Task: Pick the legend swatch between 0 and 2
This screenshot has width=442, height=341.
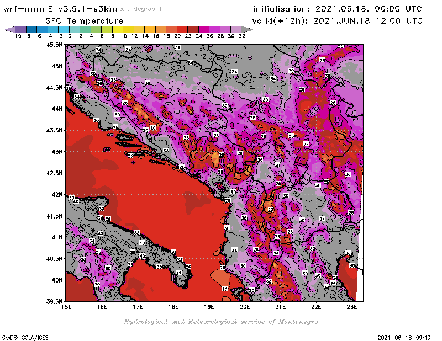Action: coord(75,29)
